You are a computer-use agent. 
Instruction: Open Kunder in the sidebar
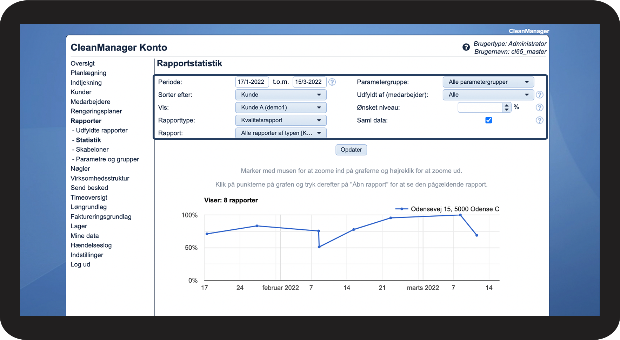point(81,92)
